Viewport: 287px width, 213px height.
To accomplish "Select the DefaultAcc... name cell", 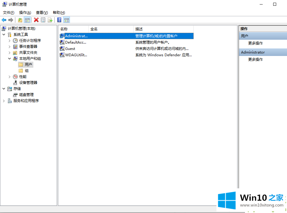I will pos(76,42).
